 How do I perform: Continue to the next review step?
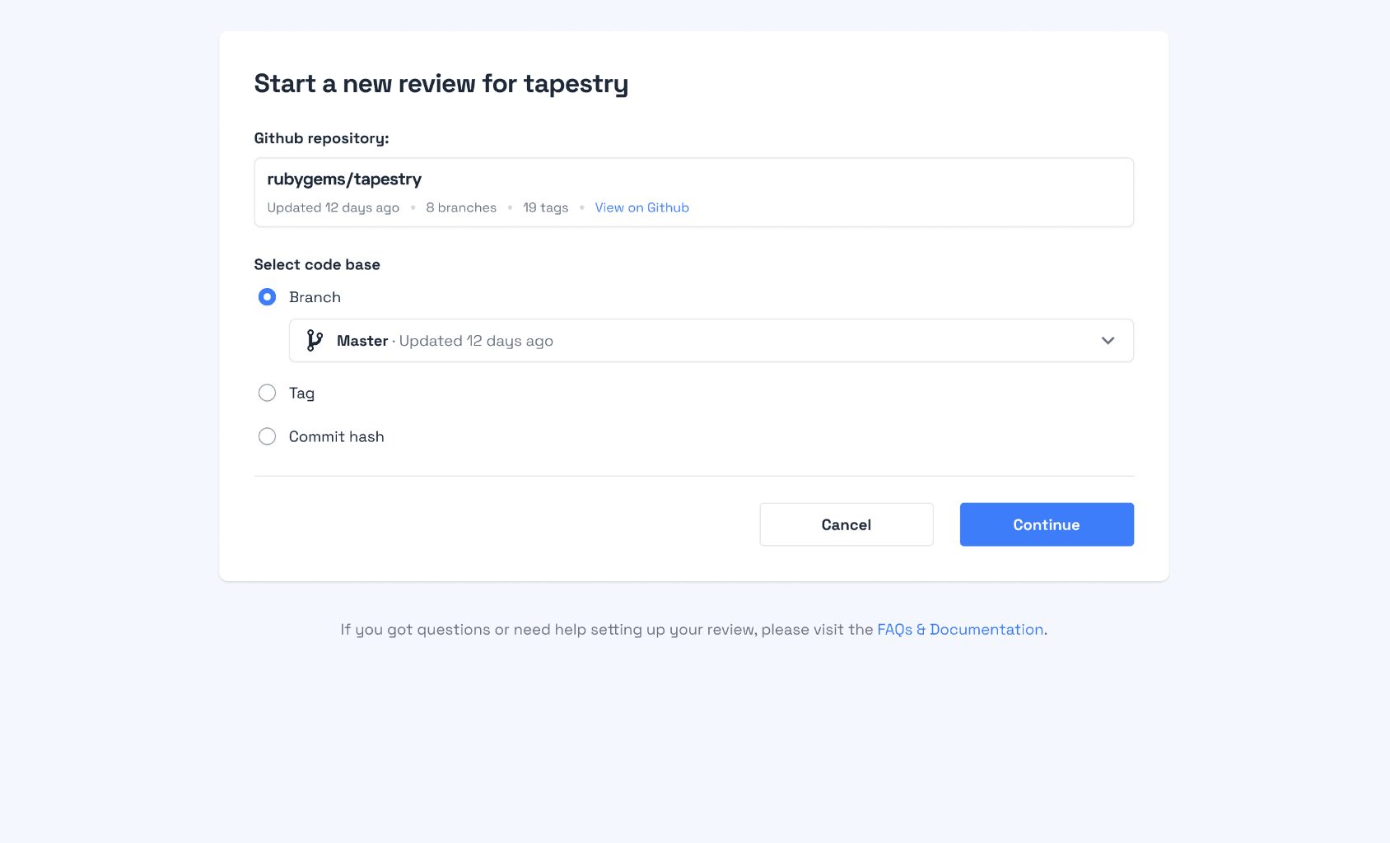tap(1047, 524)
